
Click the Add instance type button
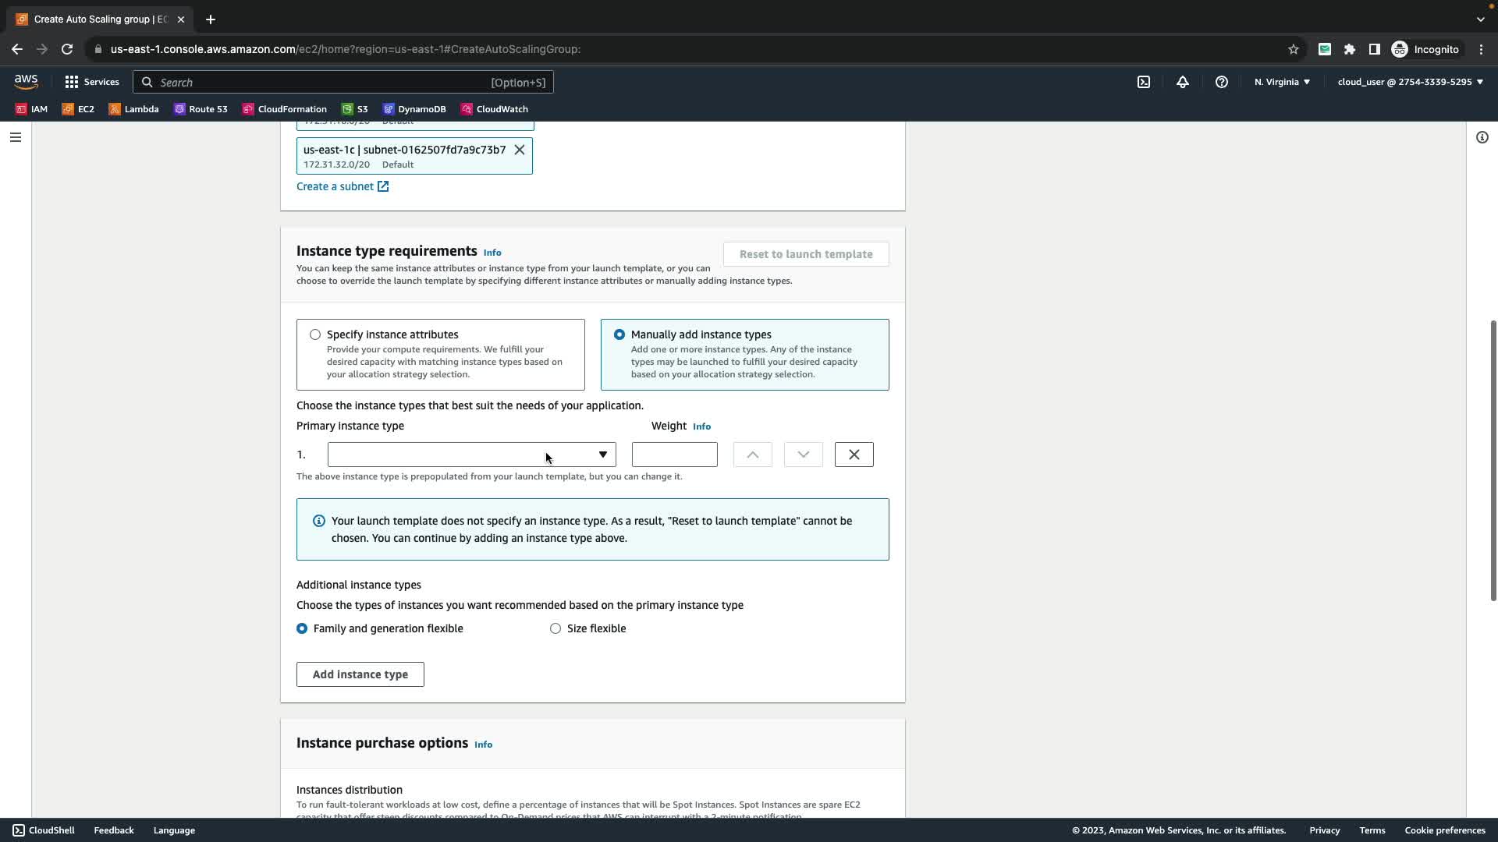360,674
